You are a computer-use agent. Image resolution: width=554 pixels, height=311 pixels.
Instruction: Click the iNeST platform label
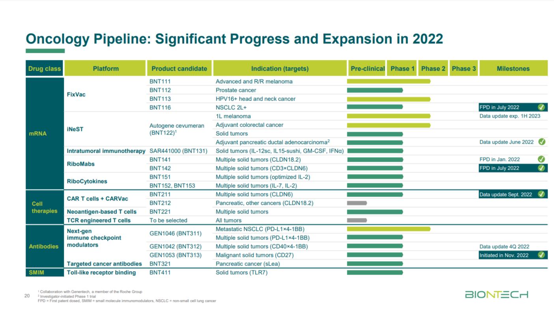coord(75,129)
